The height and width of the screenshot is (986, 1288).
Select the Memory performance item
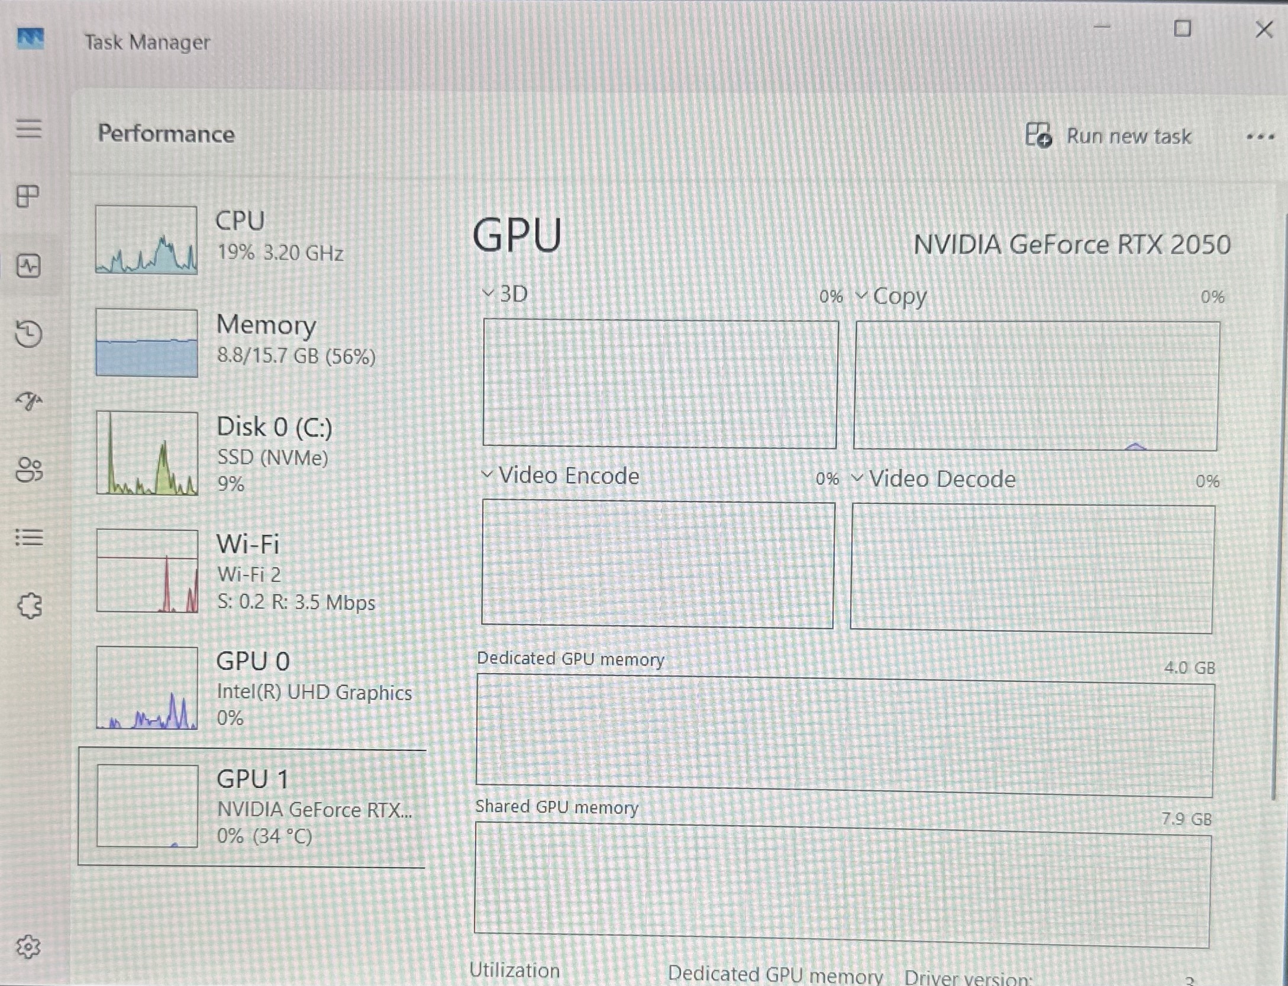pos(253,342)
